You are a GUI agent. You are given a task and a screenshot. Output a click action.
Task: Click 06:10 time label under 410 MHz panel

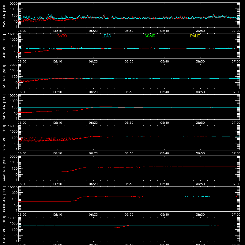[58, 62]
